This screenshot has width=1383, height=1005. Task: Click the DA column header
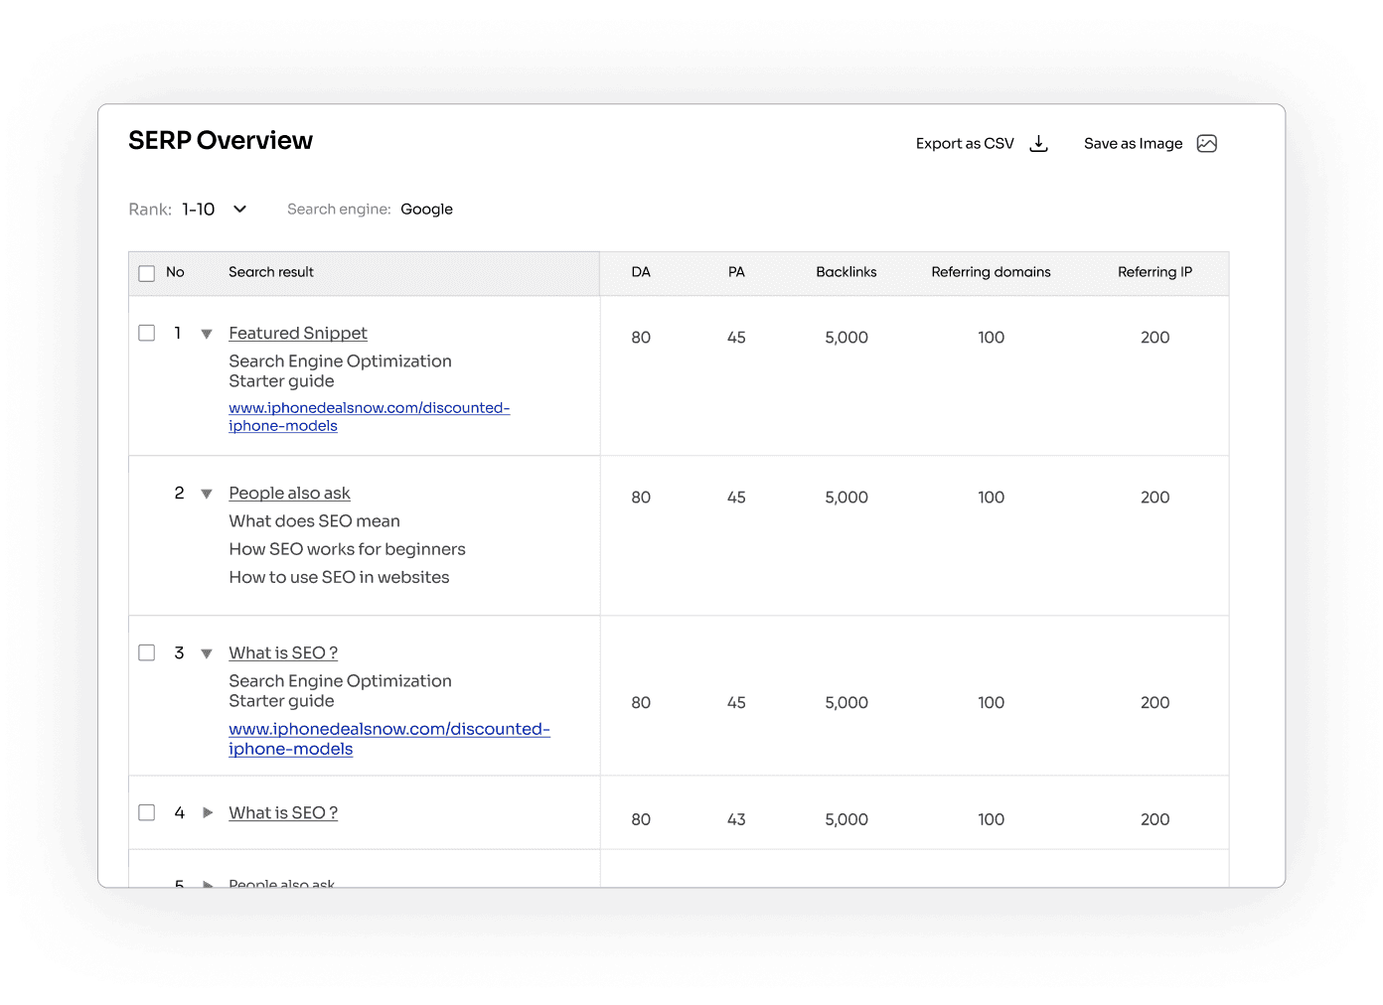pyautogui.click(x=641, y=272)
